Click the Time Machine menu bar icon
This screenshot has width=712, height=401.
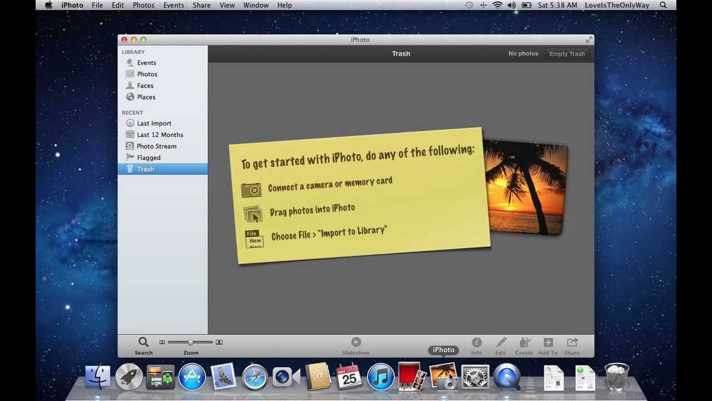tap(469, 5)
